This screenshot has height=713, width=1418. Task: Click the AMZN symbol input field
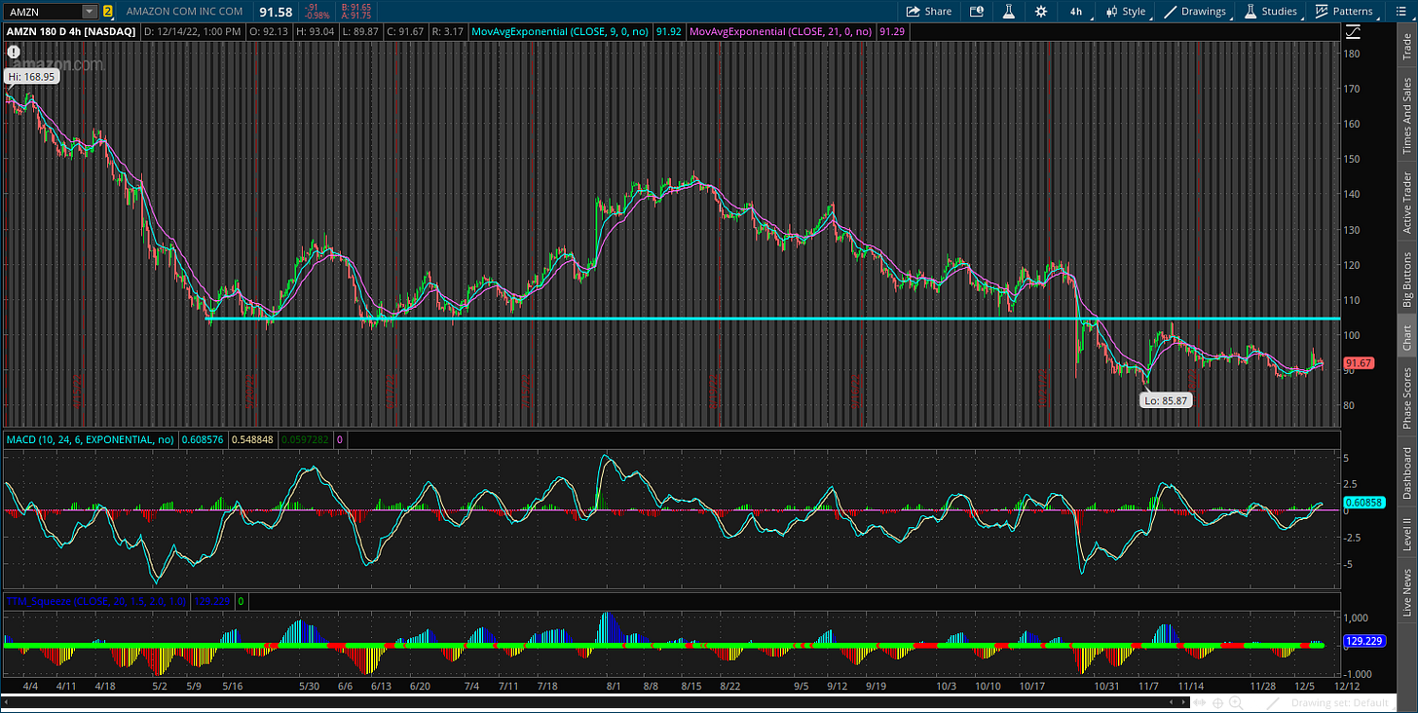[43, 12]
